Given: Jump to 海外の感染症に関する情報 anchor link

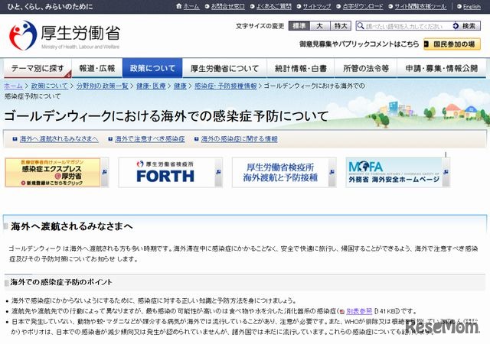Looking at the screenshot, I should pyautogui.click(x=240, y=139).
